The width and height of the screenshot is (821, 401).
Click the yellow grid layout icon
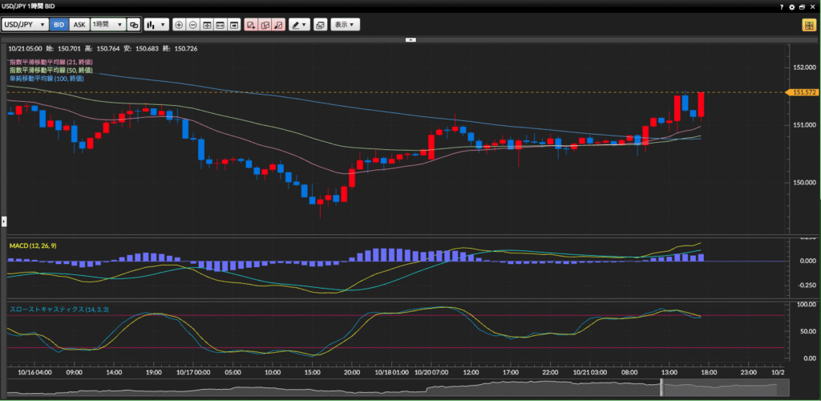click(808, 25)
